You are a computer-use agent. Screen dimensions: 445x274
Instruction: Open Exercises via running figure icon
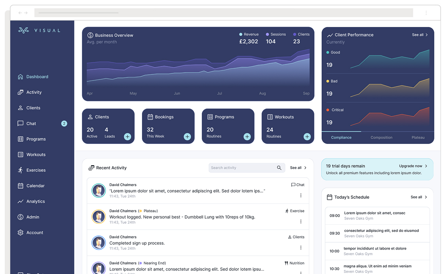(21, 170)
